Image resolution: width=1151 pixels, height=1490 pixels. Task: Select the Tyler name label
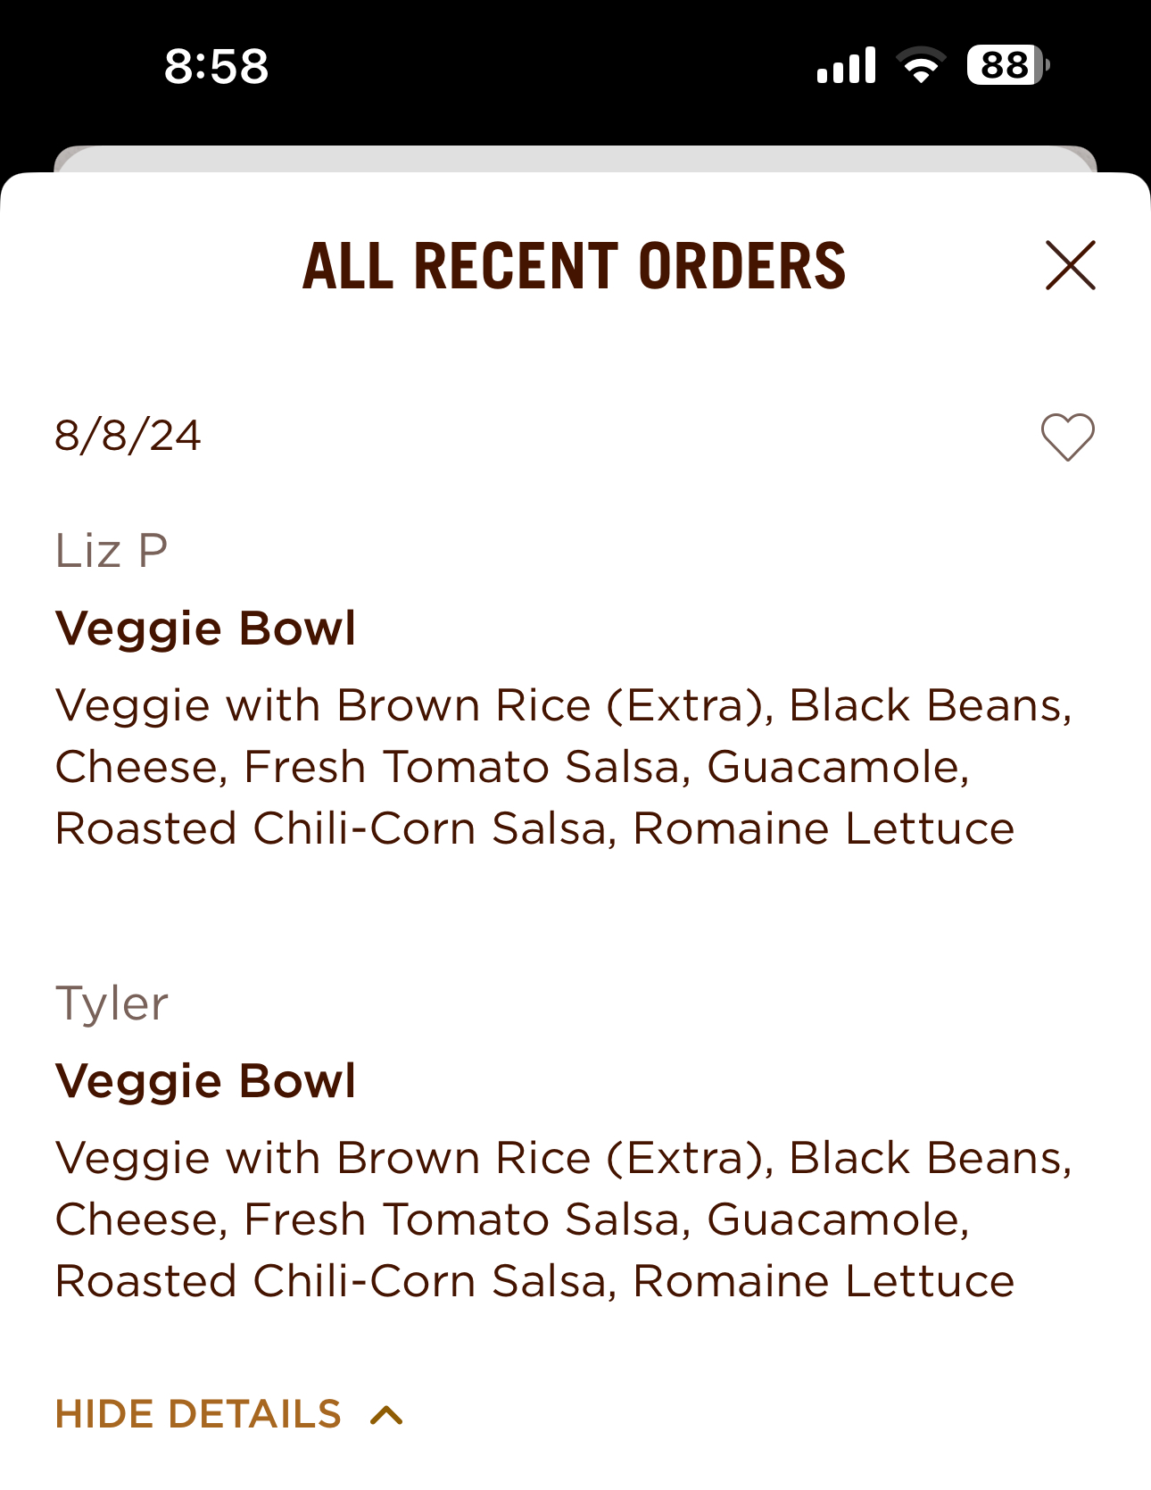tap(112, 1003)
